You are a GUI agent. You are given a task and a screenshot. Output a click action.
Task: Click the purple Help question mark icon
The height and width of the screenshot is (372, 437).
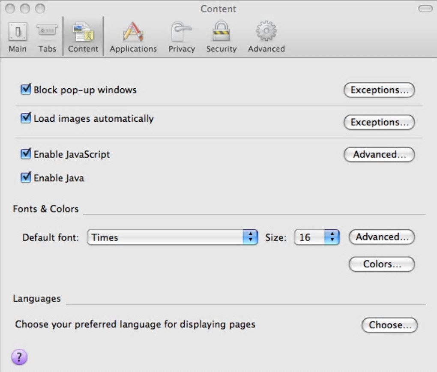point(20,357)
